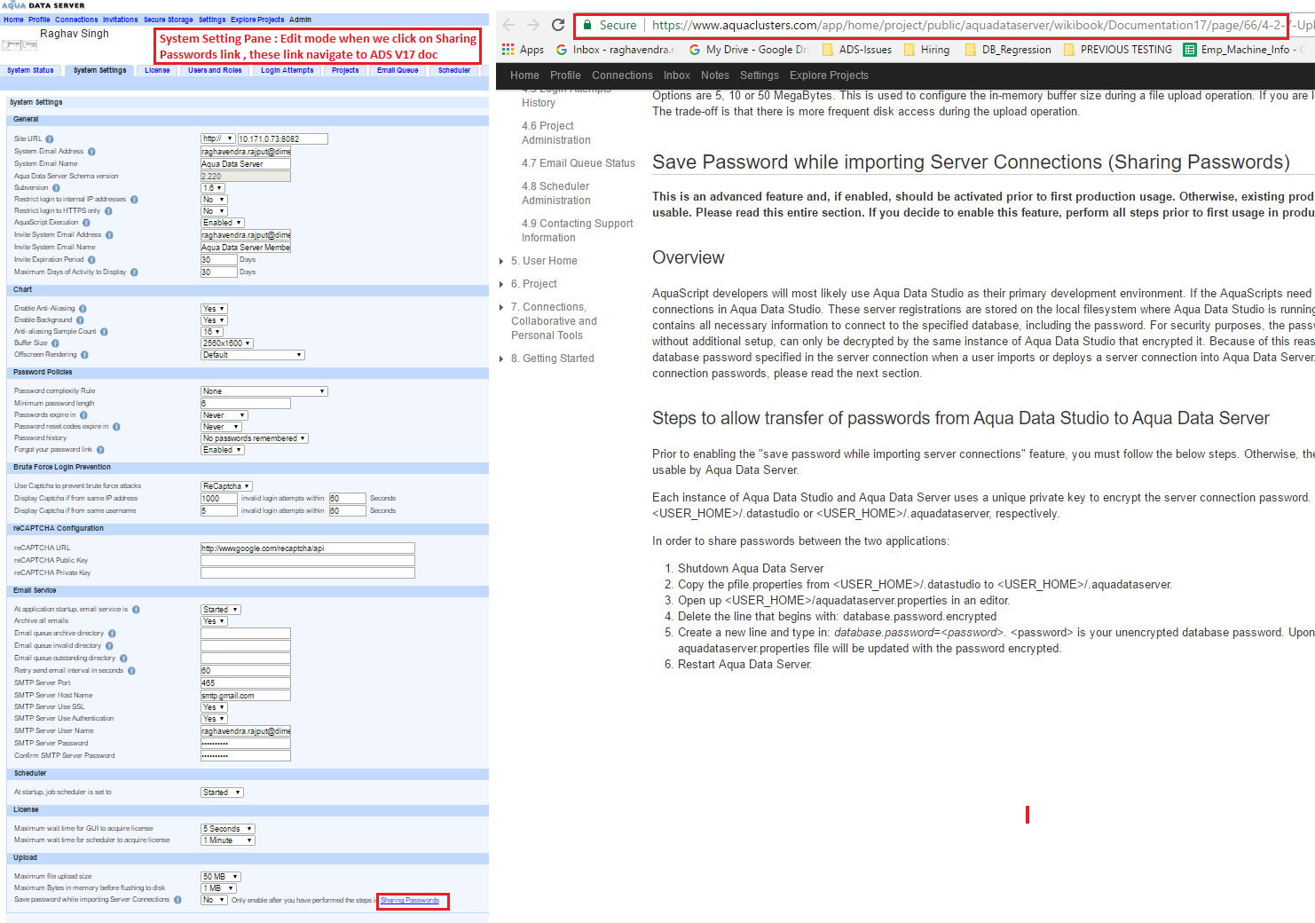Switch to the System Status tab
Screen dimensions: 1315x923
30,70
